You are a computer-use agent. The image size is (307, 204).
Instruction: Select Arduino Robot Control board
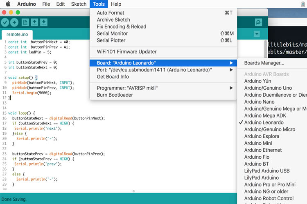272,198
